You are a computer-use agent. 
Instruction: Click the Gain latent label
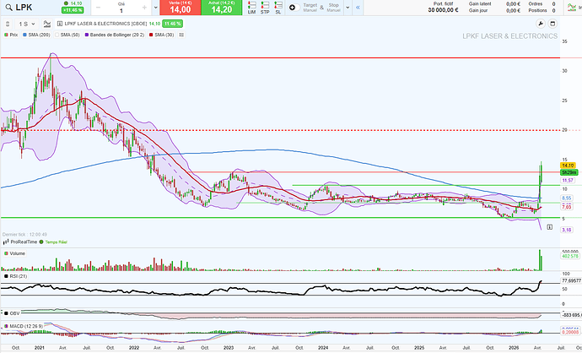click(x=480, y=3)
